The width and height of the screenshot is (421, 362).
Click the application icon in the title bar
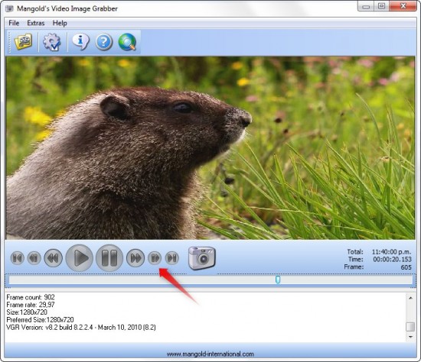coord(9,8)
